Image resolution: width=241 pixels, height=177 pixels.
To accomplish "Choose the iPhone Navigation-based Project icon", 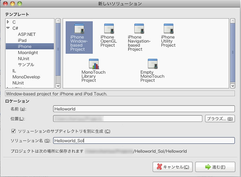I will click(139, 29).
